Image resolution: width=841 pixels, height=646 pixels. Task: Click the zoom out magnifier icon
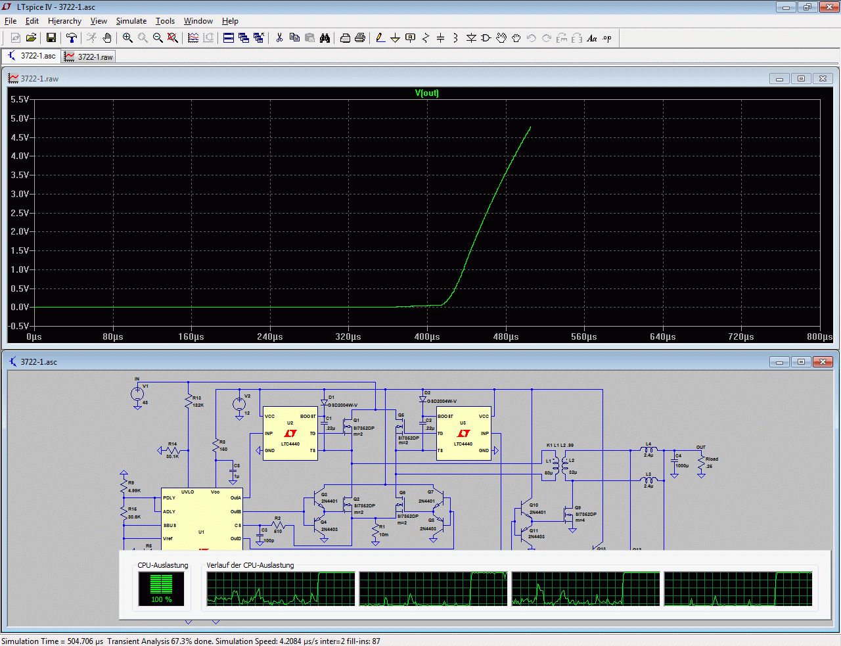(x=158, y=38)
